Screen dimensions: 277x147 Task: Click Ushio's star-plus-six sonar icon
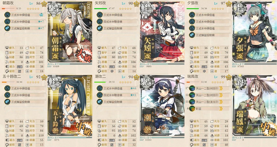pos(100,88)
